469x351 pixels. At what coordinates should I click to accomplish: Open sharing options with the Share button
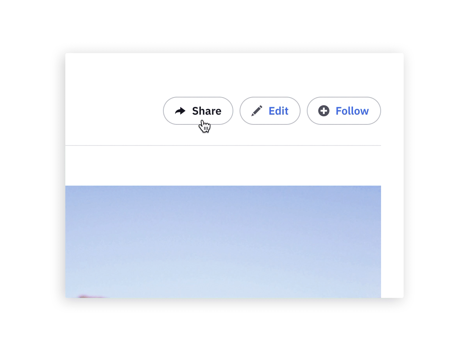coord(198,111)
